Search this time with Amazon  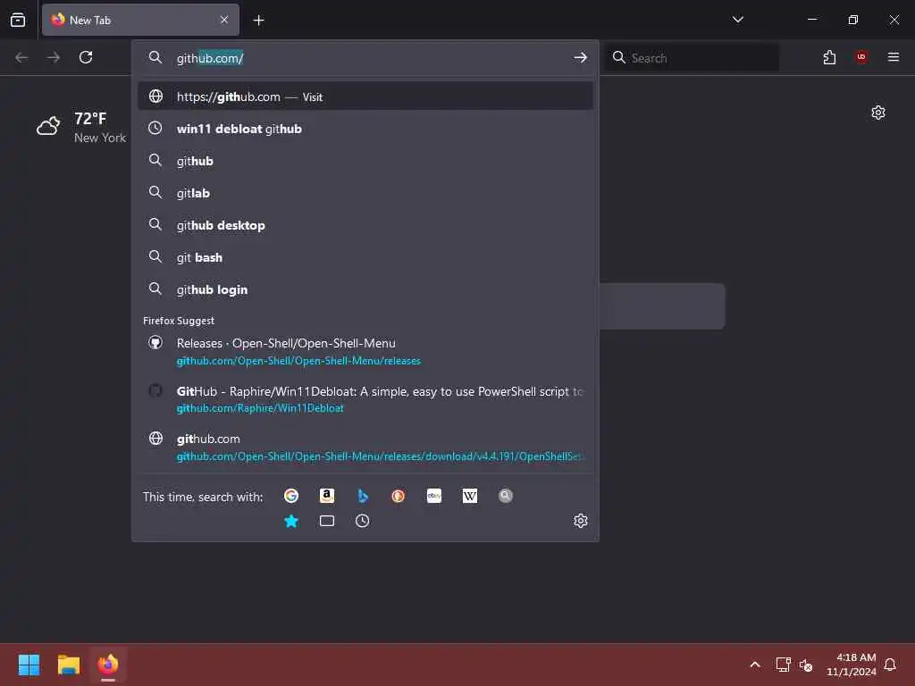tap(327, 496)
